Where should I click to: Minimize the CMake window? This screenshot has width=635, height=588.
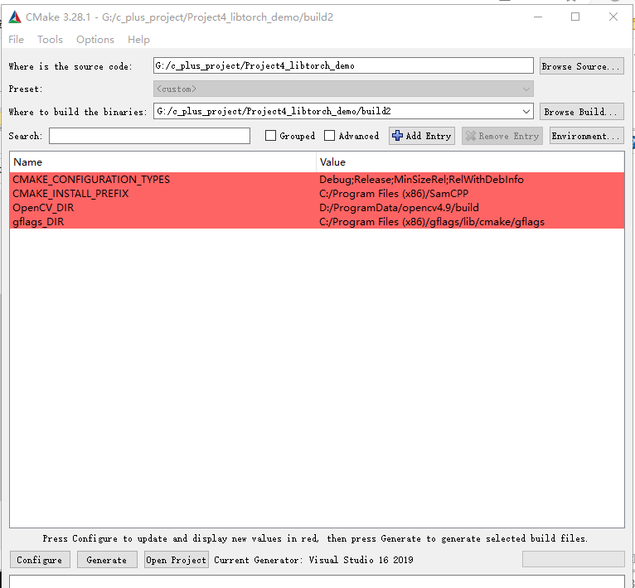pos(538,17)
